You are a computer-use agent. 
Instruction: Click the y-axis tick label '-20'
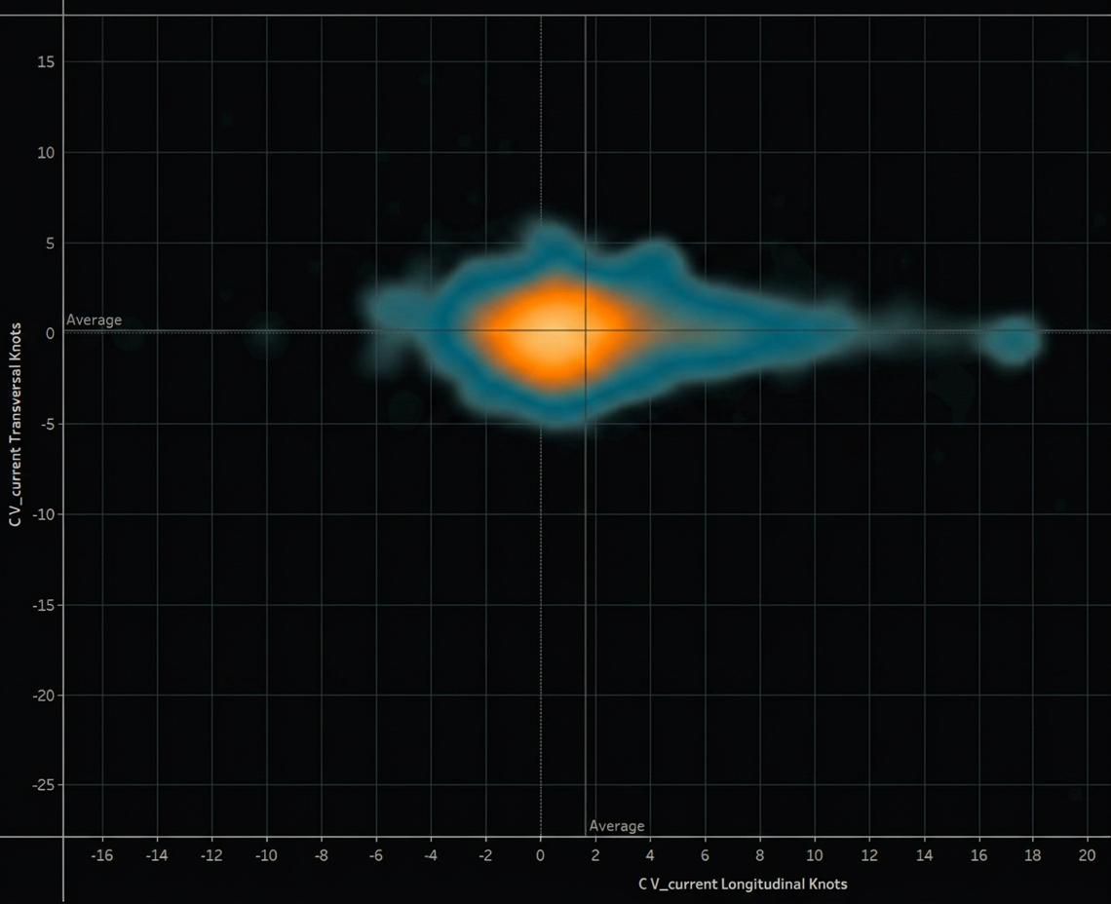(x=43, y=696)
